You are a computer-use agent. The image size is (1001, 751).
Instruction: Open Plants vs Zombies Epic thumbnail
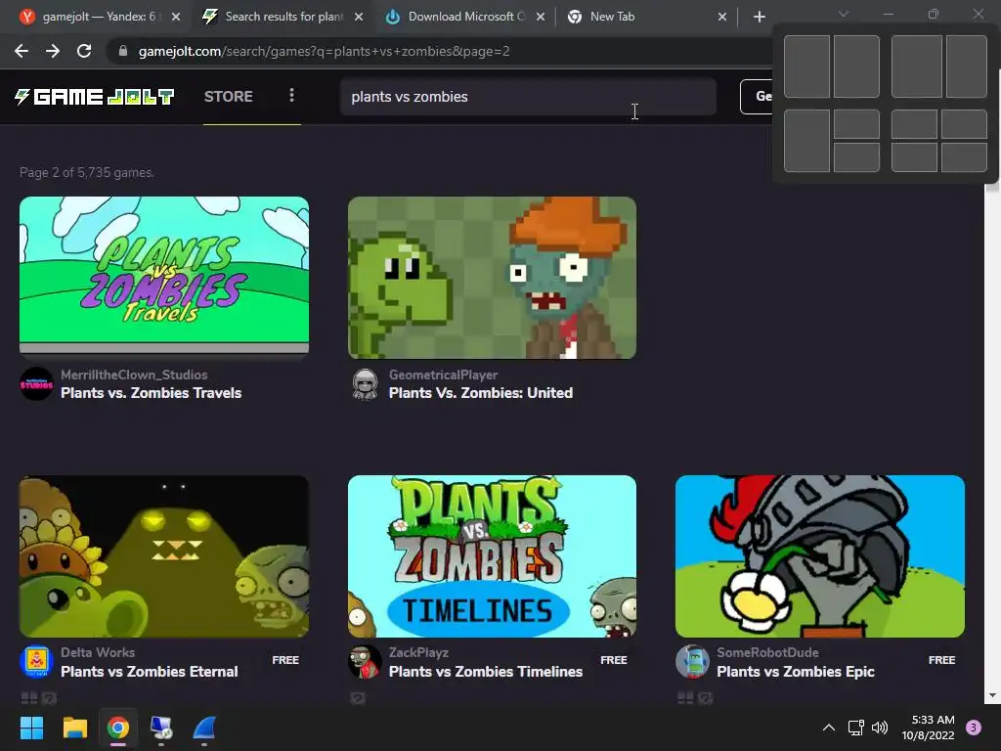tap(820, 556)
